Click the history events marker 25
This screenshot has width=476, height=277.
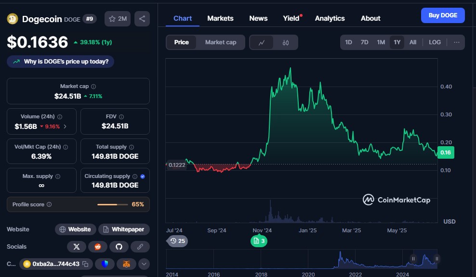coord(178,241)
